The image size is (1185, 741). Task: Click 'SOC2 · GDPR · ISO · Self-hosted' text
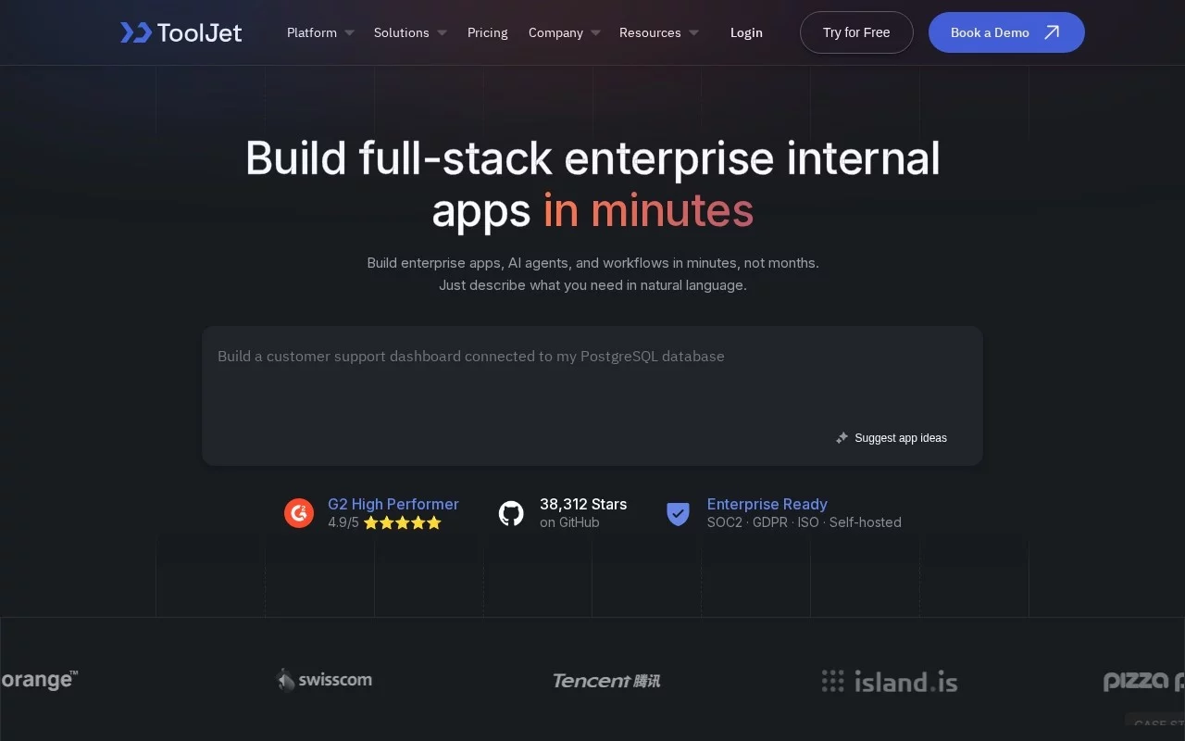pyautogui.click(x=805, y=522)
